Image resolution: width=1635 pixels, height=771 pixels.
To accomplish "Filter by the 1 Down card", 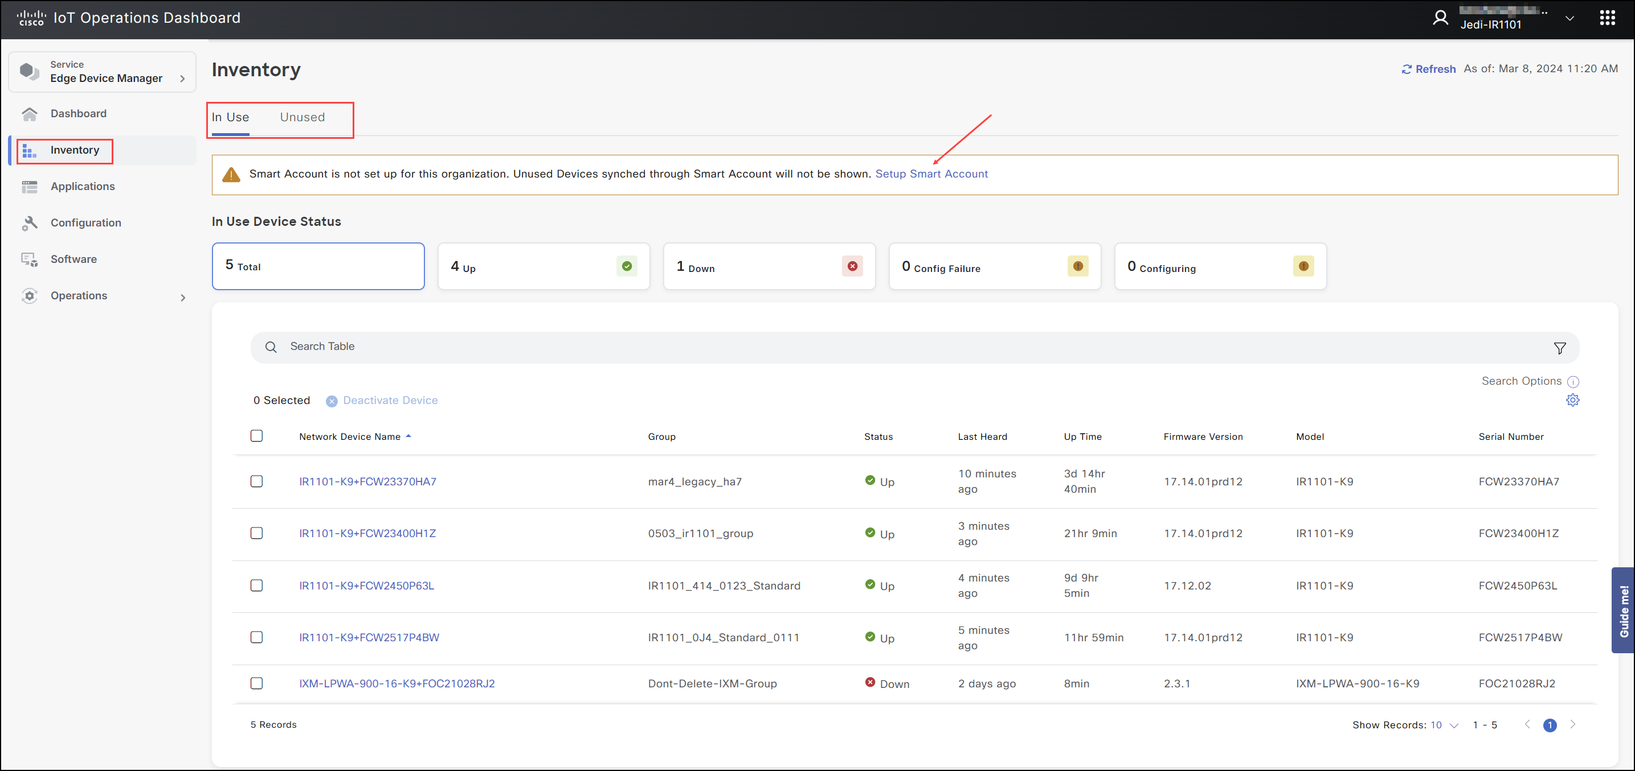I will pyautogui.click(x=769, y=266).
